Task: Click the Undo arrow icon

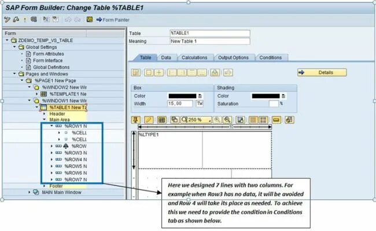Action: (x=68, y=20)
